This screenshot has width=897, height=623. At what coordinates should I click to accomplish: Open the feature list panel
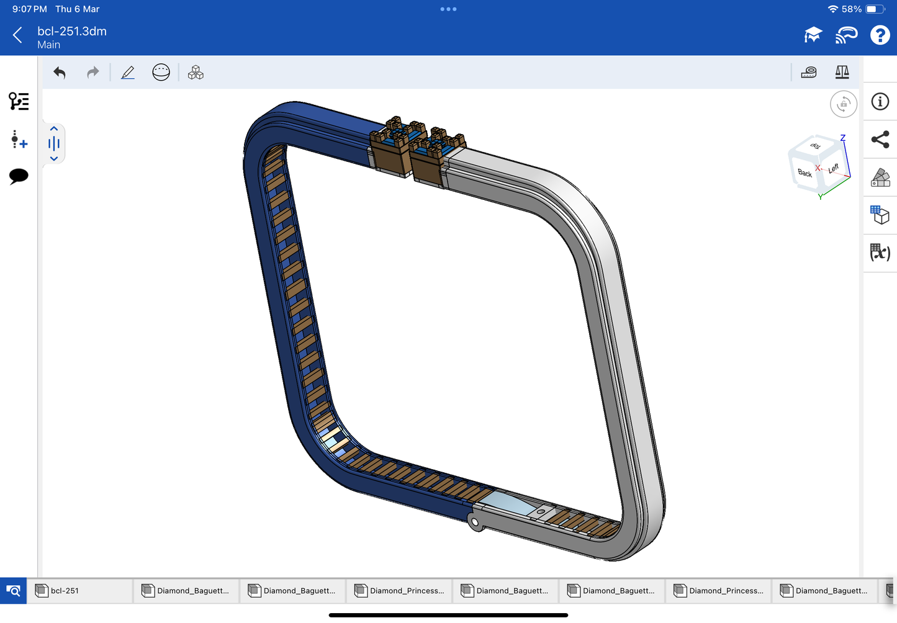[x=19, y=101]
